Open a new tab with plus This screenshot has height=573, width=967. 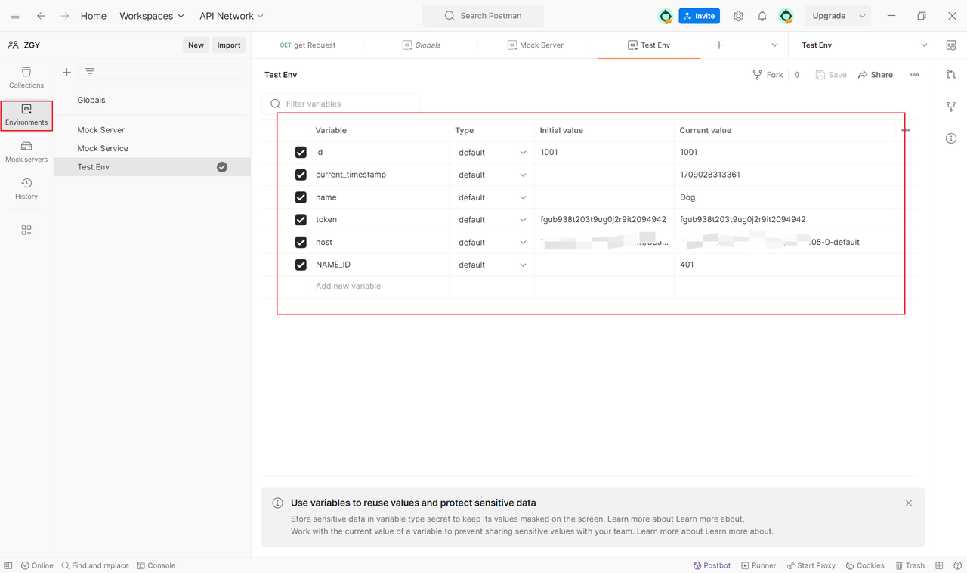click(x=719, y=45)
